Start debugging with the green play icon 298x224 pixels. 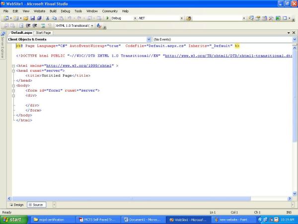(x=107, y=18)
